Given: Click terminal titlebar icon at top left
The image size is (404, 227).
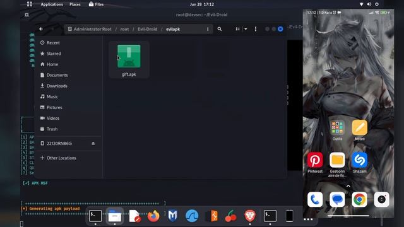Looking at the screenshot, I should pyautogui.click(x=27, y=15).
